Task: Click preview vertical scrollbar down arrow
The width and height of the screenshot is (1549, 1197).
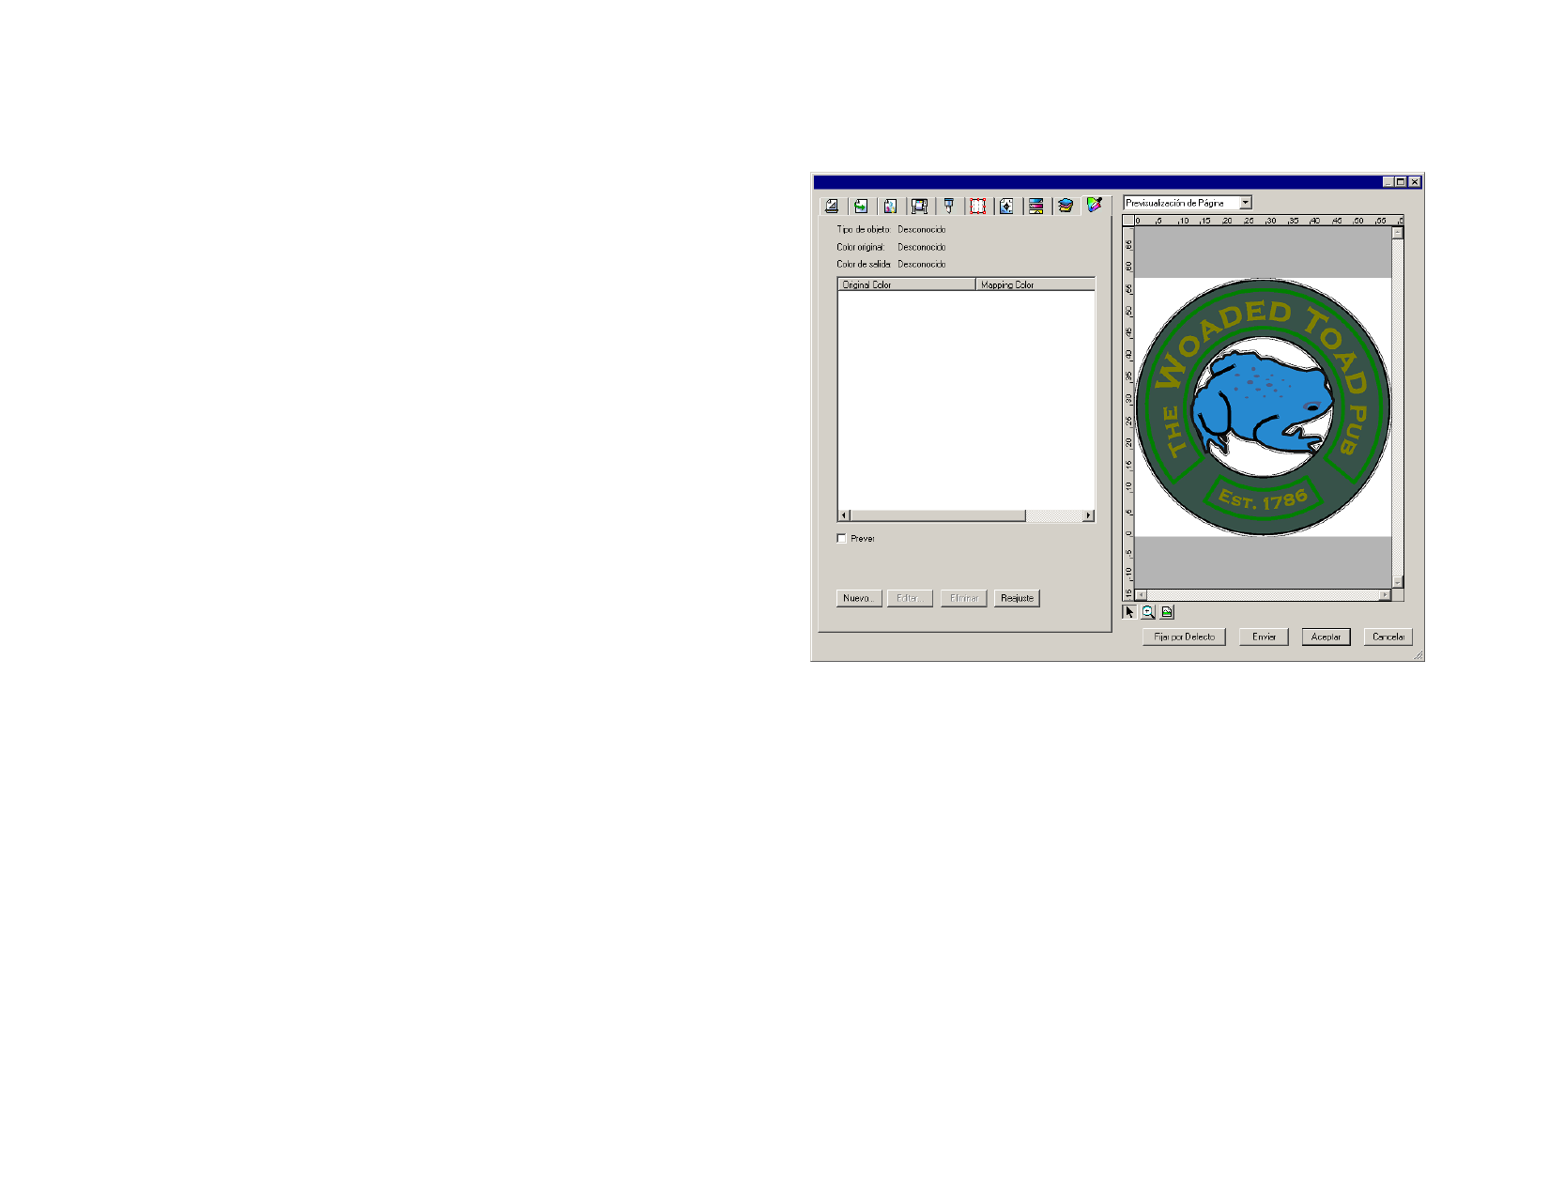Action: [1398, 582]
